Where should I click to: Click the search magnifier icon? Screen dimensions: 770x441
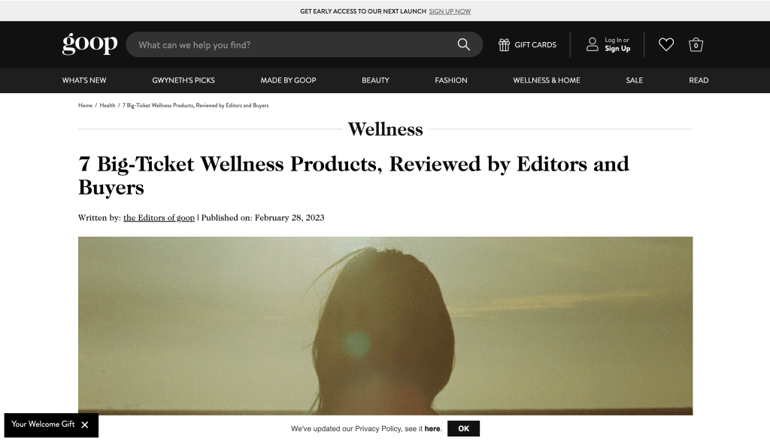pyautogui.click(x=463, y=44)
